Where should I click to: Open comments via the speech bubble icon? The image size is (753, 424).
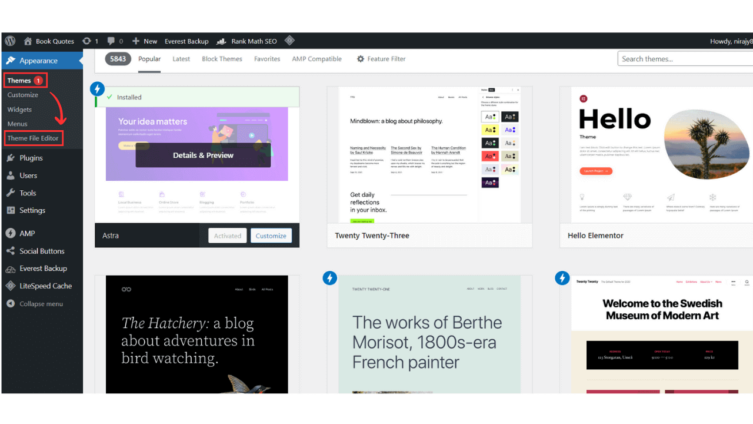[111, 41]
